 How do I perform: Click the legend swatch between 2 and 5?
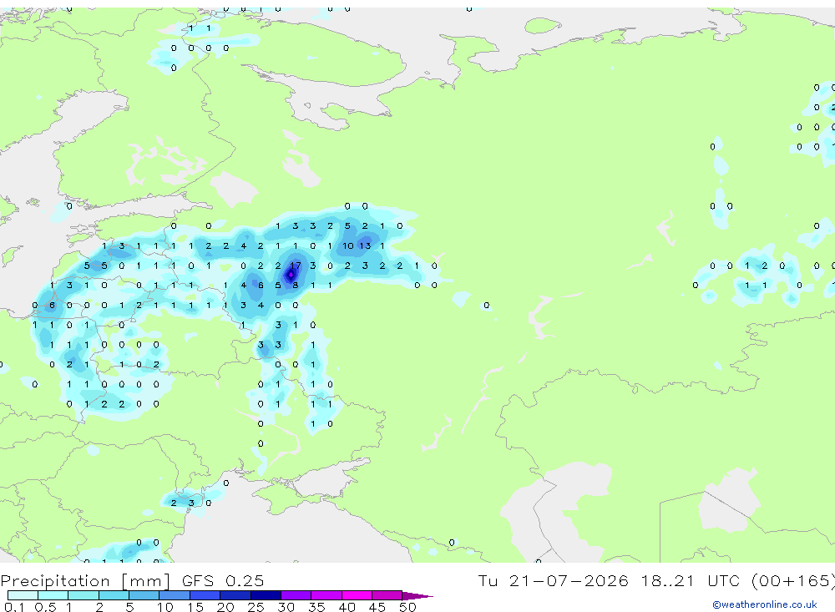click(x=114, y=595)
